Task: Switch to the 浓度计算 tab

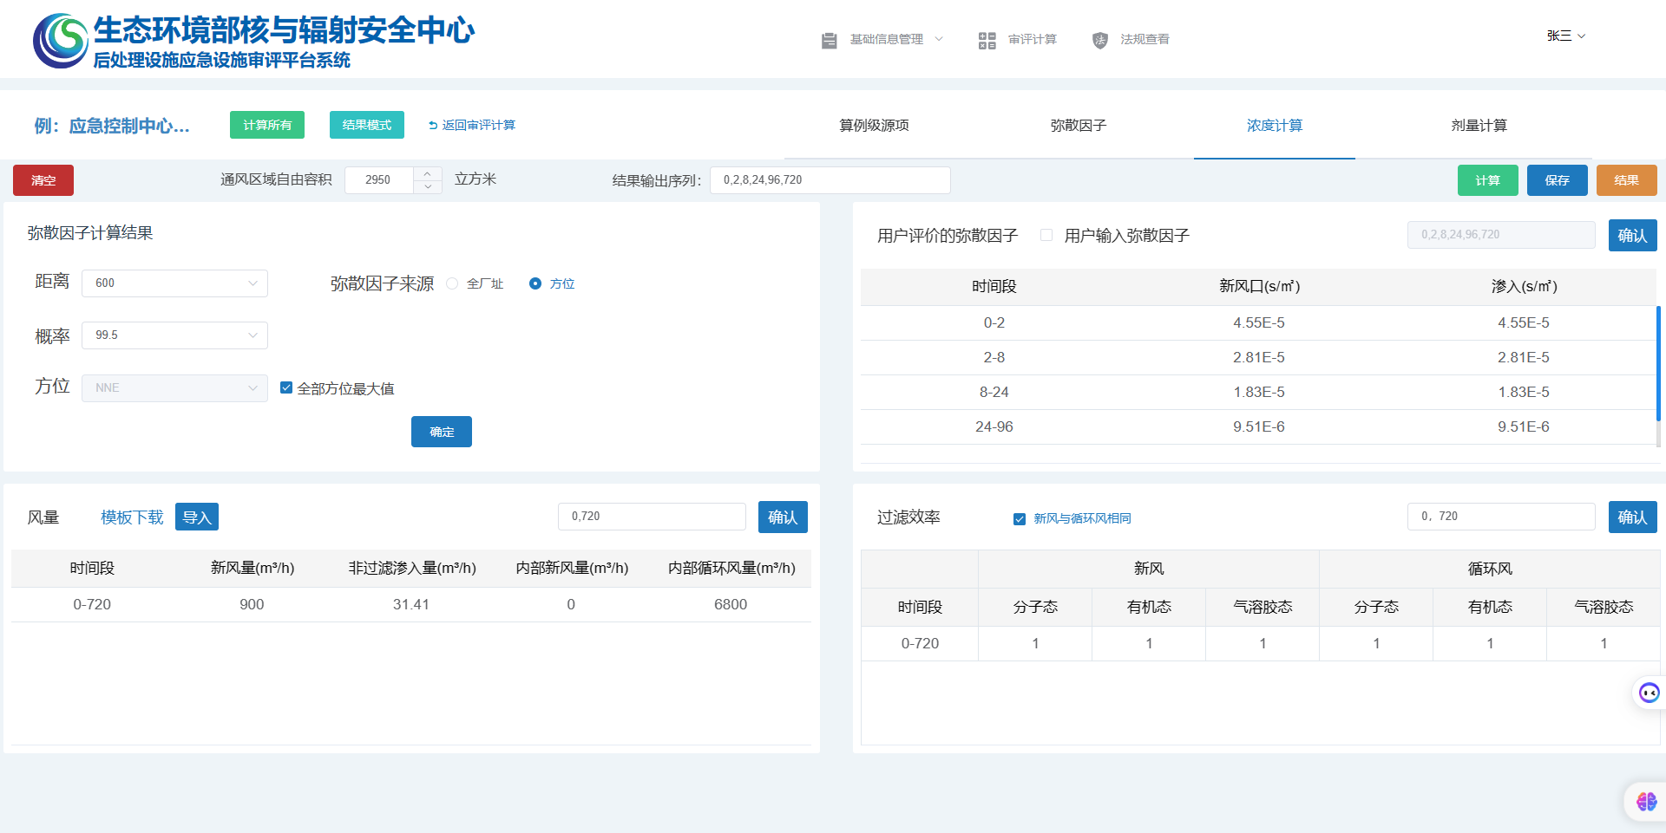Action: pos(1275,126)
